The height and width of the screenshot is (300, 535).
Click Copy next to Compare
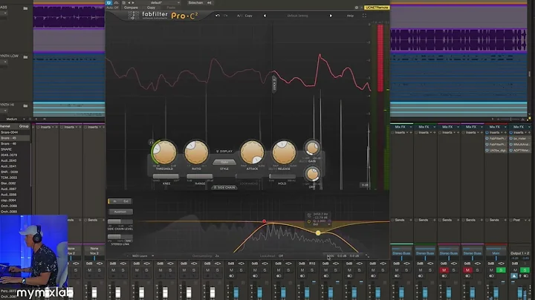(151, 7)
